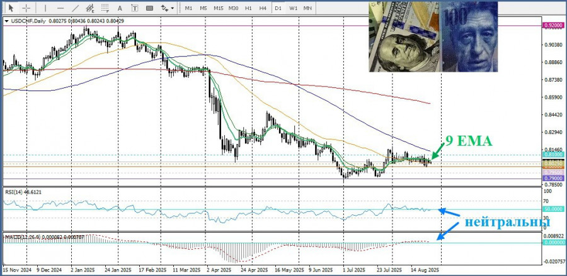567x276 pixels.
Task: Click the 24 Jan 2025 date label
Action: point(118,270)
